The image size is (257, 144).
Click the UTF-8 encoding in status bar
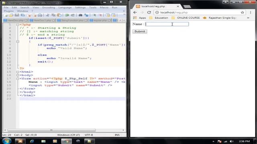89,135
